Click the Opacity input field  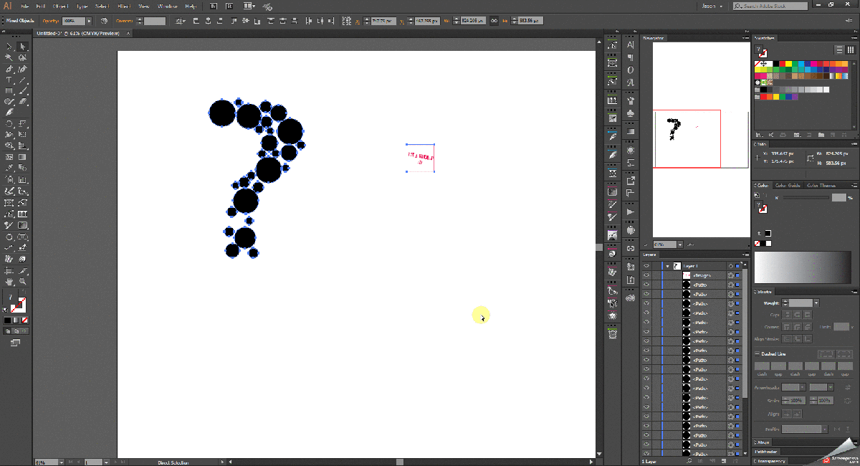pos(73,21)
